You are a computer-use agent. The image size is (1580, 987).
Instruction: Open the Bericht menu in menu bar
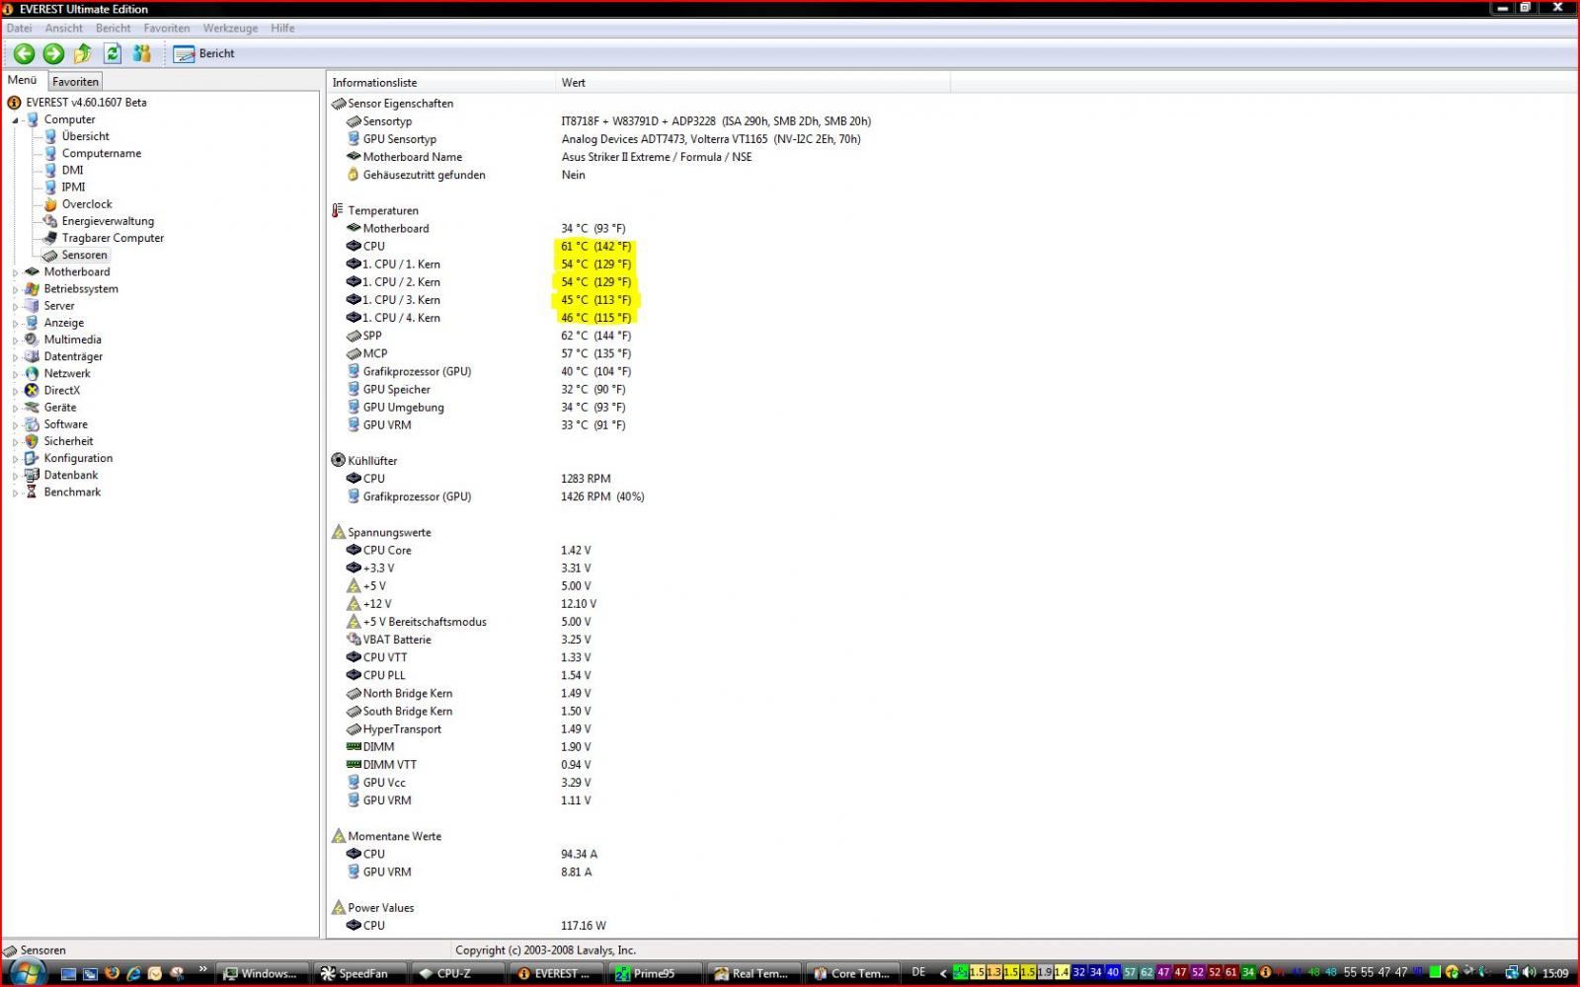click(x=113, y=28)
